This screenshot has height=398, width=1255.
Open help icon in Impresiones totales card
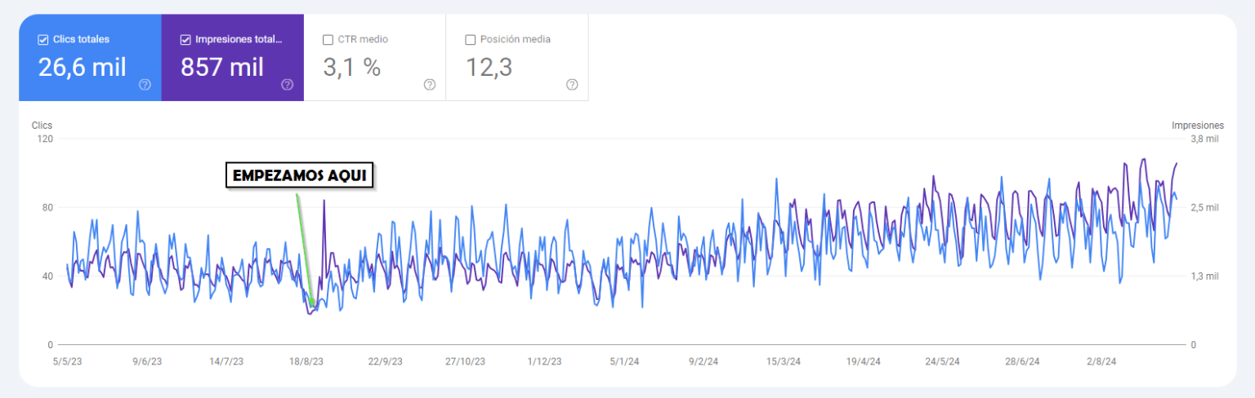click(x=287, y=85)
